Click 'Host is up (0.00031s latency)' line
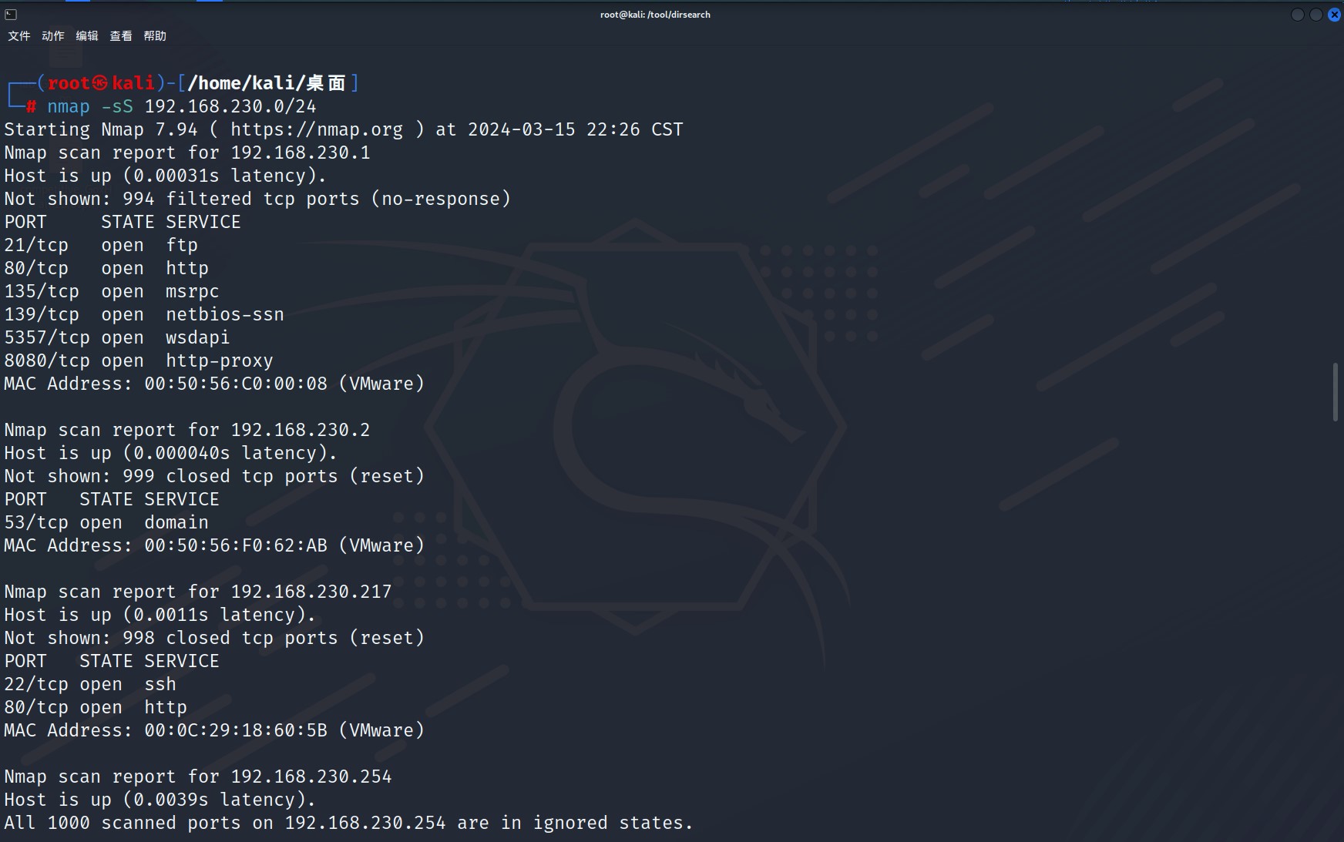The width and height of the screenshot is (1344, 842). 166,176
